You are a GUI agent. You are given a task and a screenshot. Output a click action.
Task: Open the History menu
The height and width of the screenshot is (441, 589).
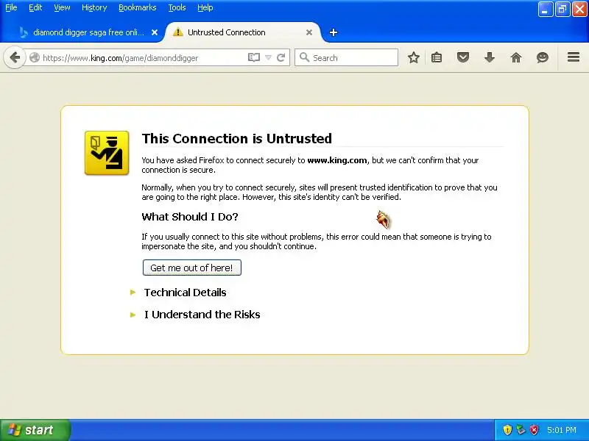(x=94, y=7)
